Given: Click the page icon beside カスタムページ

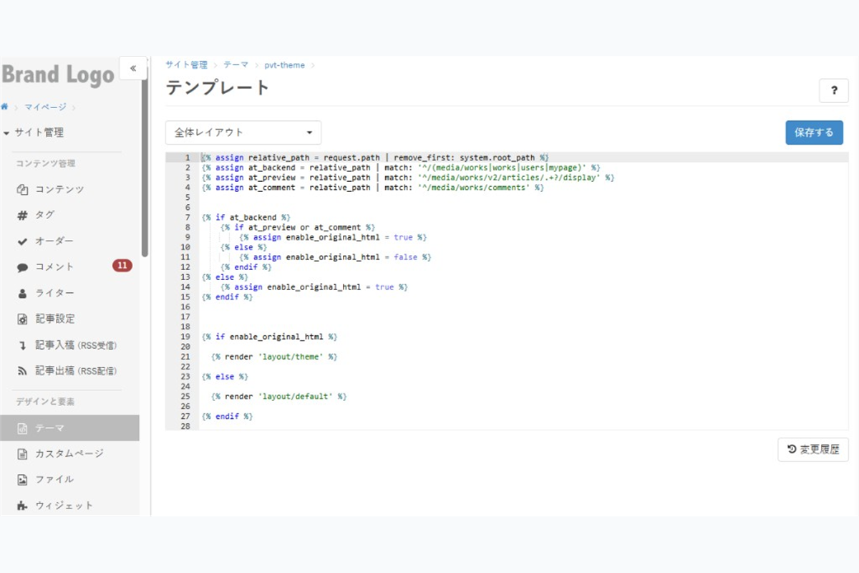Looking at the screenshot, I should [21, 453].
